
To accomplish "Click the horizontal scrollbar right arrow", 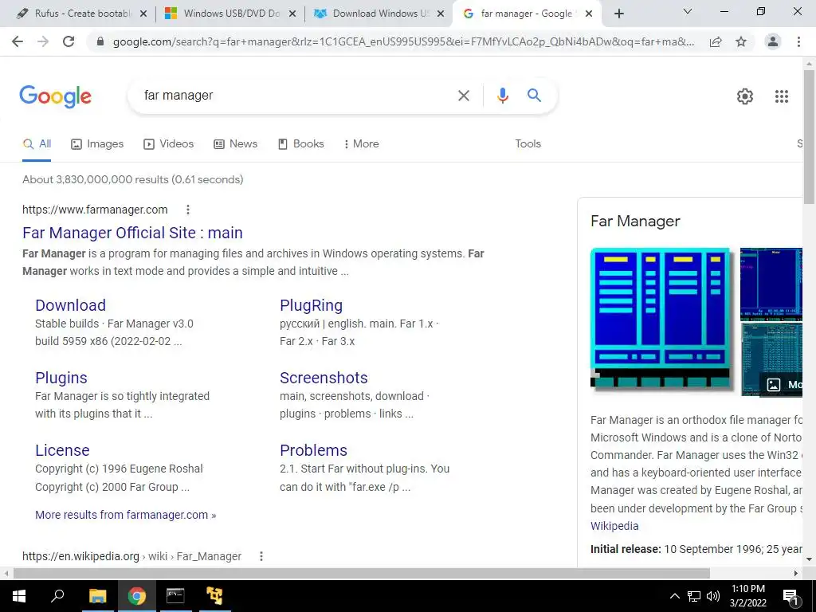I will pyautogui.click(x=796, y=573).
